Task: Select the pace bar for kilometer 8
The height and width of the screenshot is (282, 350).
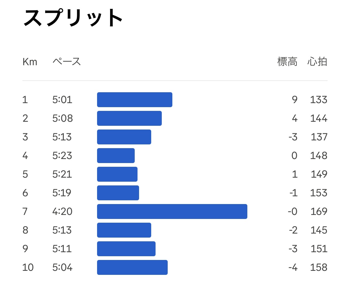Action: click(124, 230)
